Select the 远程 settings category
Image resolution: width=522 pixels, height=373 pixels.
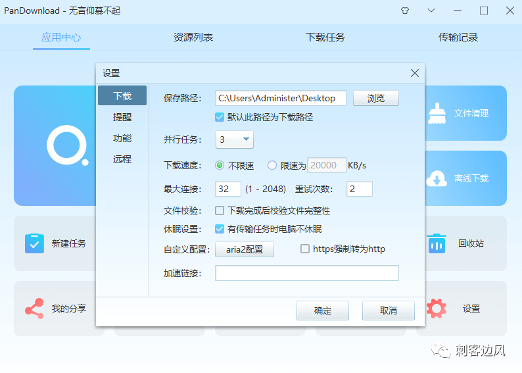pyautogui.click(x=122, y=159)
